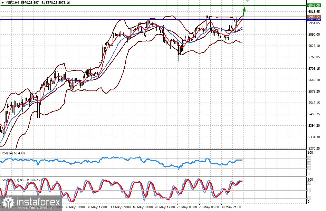Click the 5703.15 price scale value
Image resolution: width=326 pixels, height=211 pixels.
(x=314, y=69)
